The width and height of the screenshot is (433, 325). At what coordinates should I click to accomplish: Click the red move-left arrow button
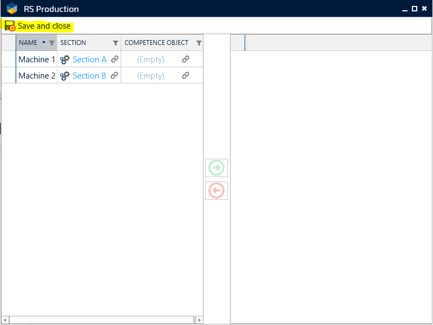216,191
